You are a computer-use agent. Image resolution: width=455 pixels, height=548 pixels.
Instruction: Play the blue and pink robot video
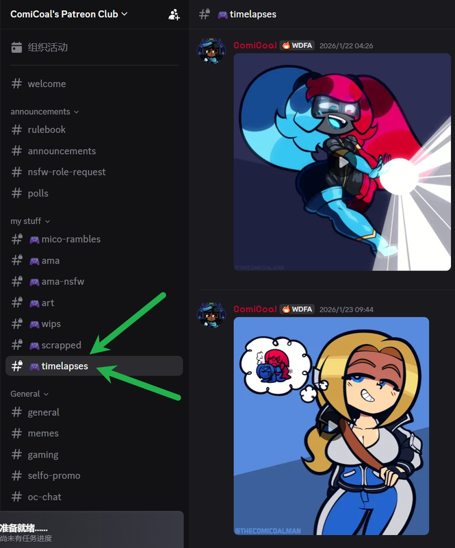(343, 162)
